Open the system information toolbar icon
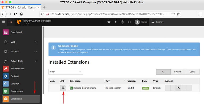Screen dimensions: 204x104 (129, 22)
